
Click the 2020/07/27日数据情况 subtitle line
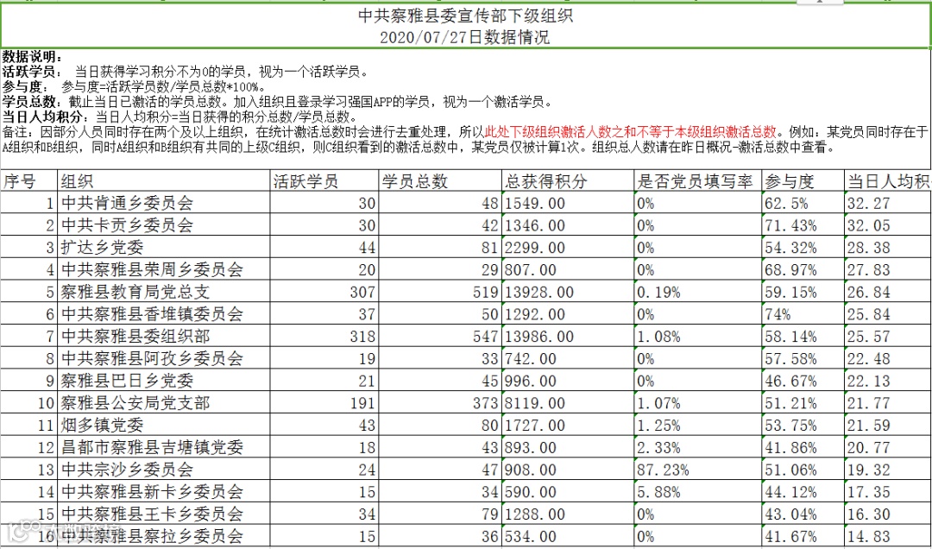(465, 37)
